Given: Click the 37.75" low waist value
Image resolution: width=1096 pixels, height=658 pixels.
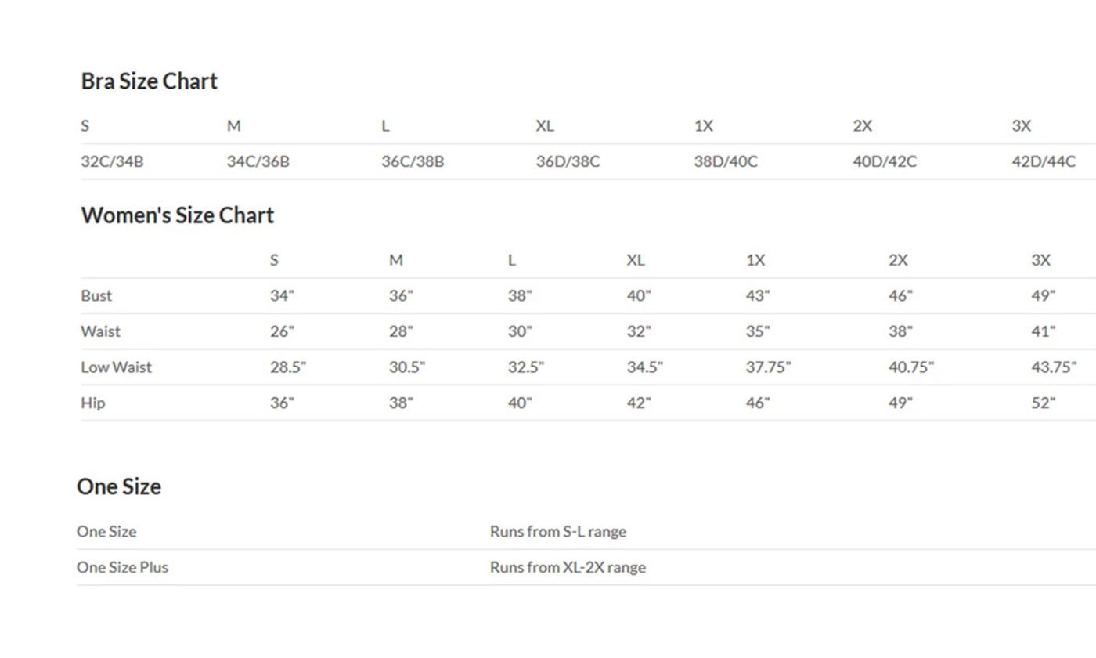Looking at the screenshot, I should point(768,367).
